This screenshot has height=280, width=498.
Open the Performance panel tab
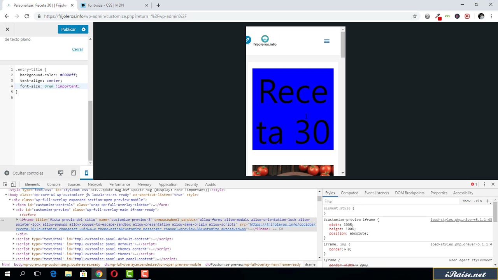click(119, 184)
